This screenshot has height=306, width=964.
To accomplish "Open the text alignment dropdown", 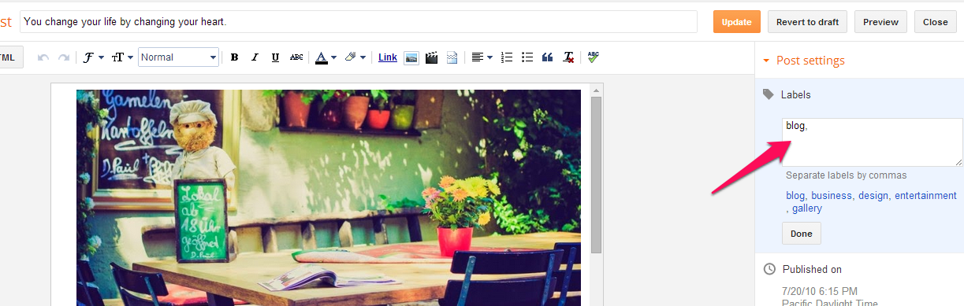I will 482,57.
